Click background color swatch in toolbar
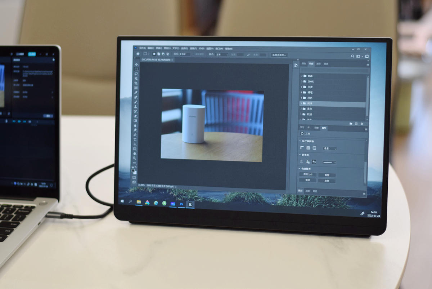 click(135, 172)
